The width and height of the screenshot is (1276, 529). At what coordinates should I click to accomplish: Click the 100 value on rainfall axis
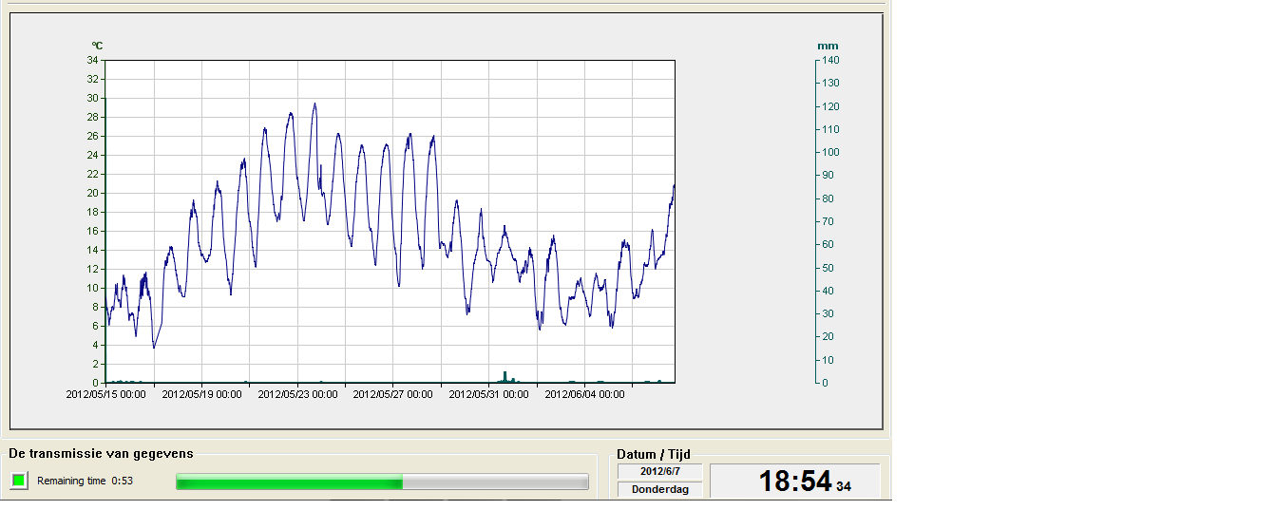(830, 152)
